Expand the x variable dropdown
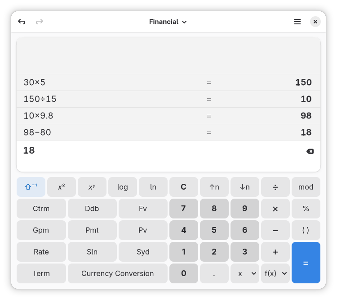 pos(245,273)
